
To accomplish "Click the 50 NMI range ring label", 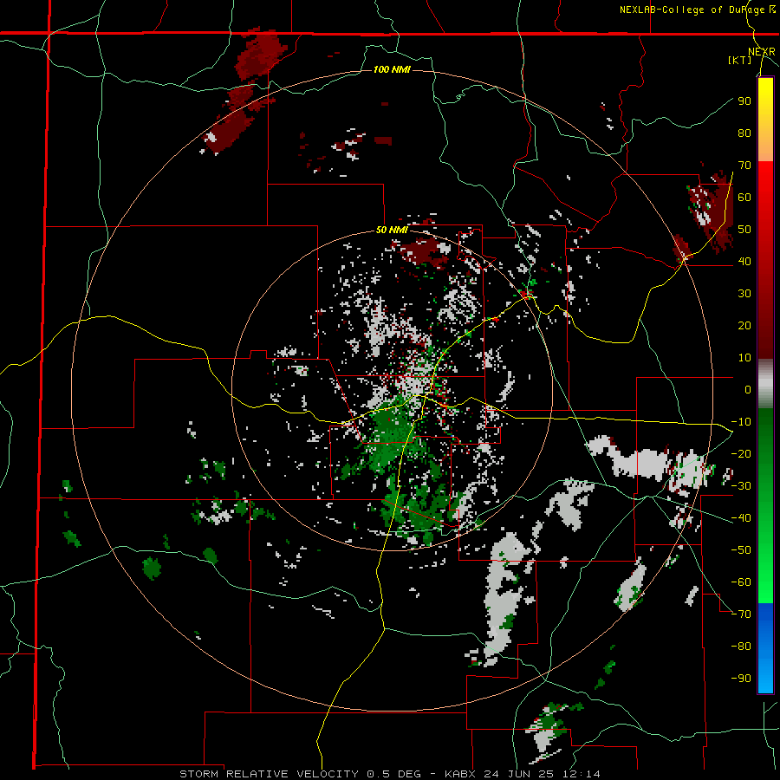I will click(392, 230).
